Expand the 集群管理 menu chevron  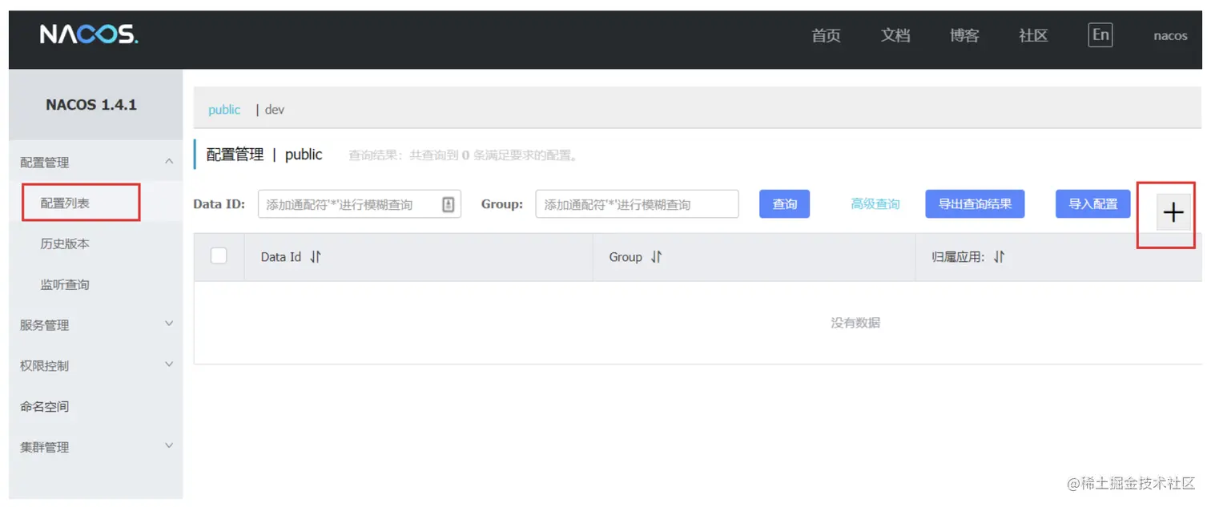[169, 445]
